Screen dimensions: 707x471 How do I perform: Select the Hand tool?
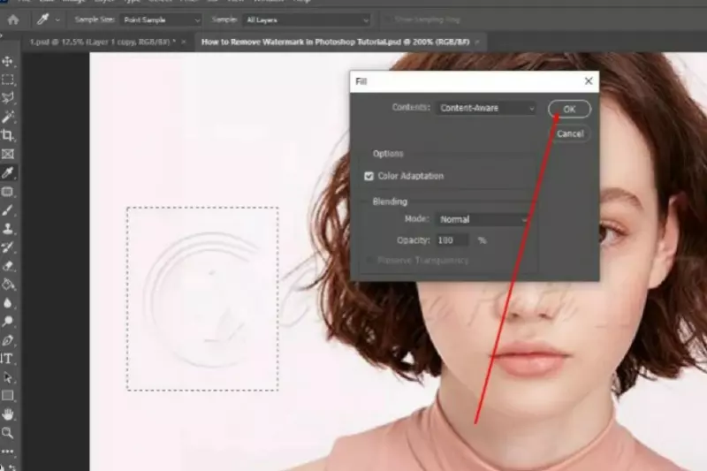click(8, 414)
